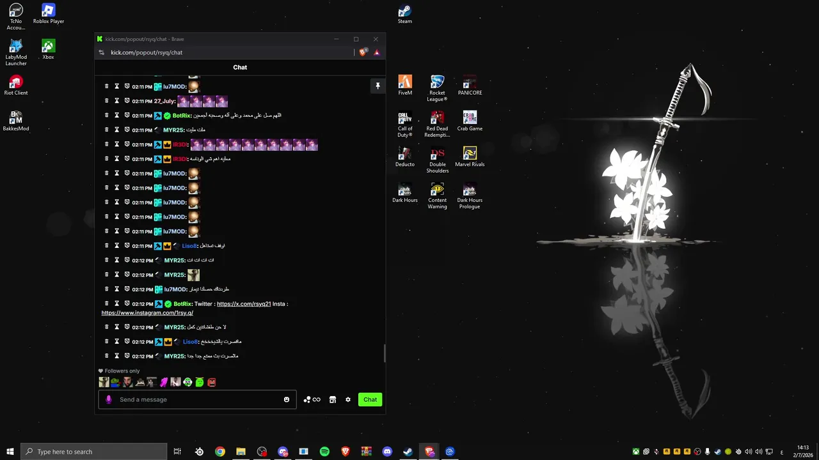Open the shop icon beside chat settings

click(x=333, y=399)
